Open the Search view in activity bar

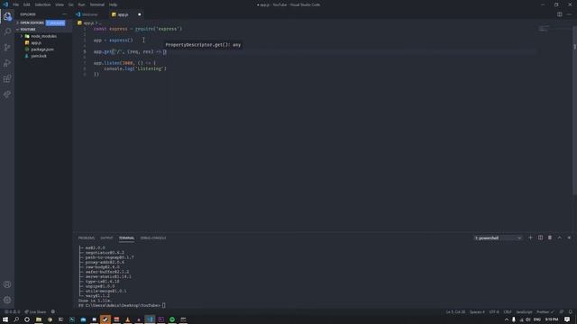7,31
